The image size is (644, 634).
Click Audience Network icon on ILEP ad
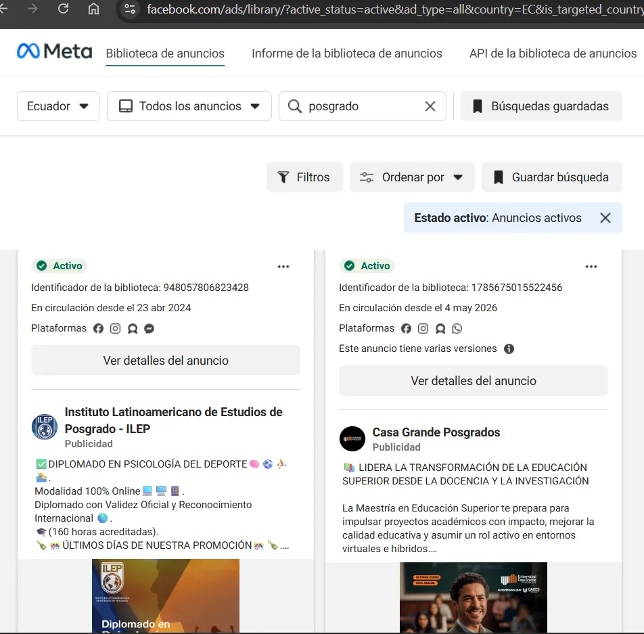tap(133, 329)
